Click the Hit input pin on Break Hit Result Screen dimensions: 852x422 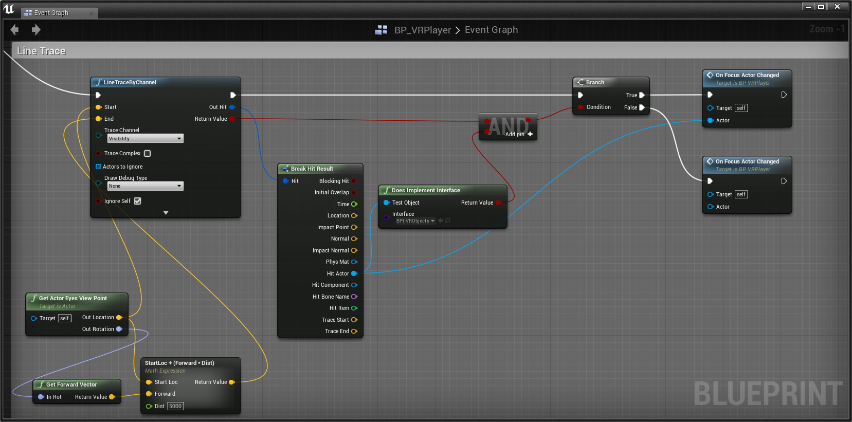[x=285, y=181]
